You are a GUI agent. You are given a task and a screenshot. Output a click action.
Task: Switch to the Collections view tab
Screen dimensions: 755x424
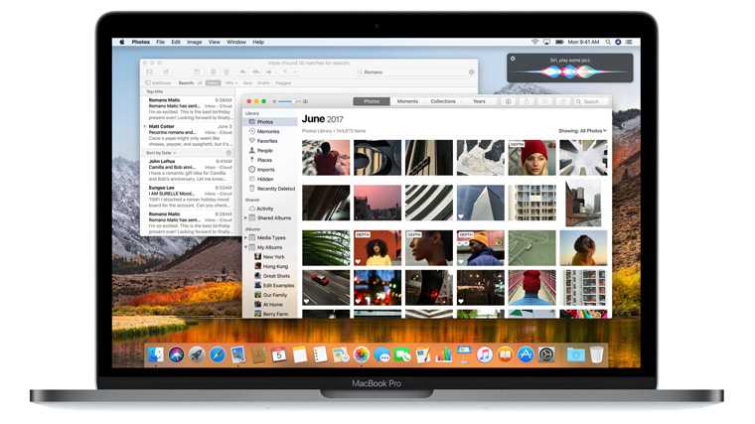(x=442, y=101)
